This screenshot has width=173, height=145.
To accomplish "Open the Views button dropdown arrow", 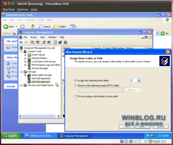I will (x=76, y=27).
